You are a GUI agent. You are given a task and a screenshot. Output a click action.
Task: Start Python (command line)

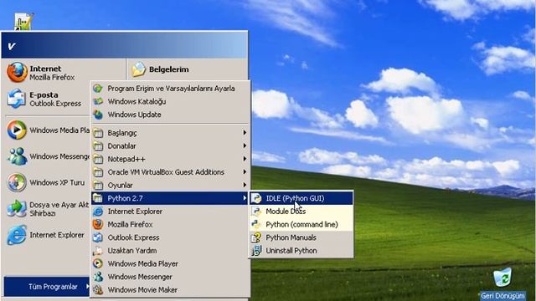[x=301, y=224]
